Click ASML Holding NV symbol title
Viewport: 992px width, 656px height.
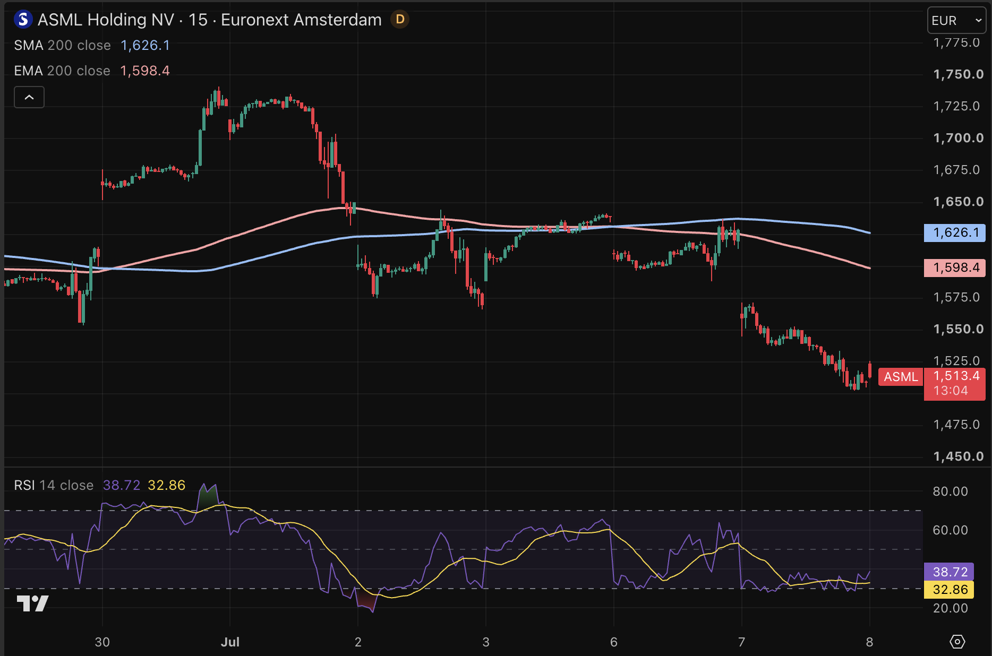tap(106, 20)
